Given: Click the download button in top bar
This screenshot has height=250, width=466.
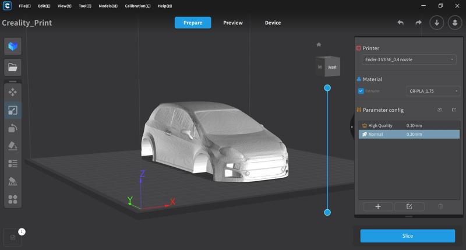Looking at the screenshot, I should (437, 23).
